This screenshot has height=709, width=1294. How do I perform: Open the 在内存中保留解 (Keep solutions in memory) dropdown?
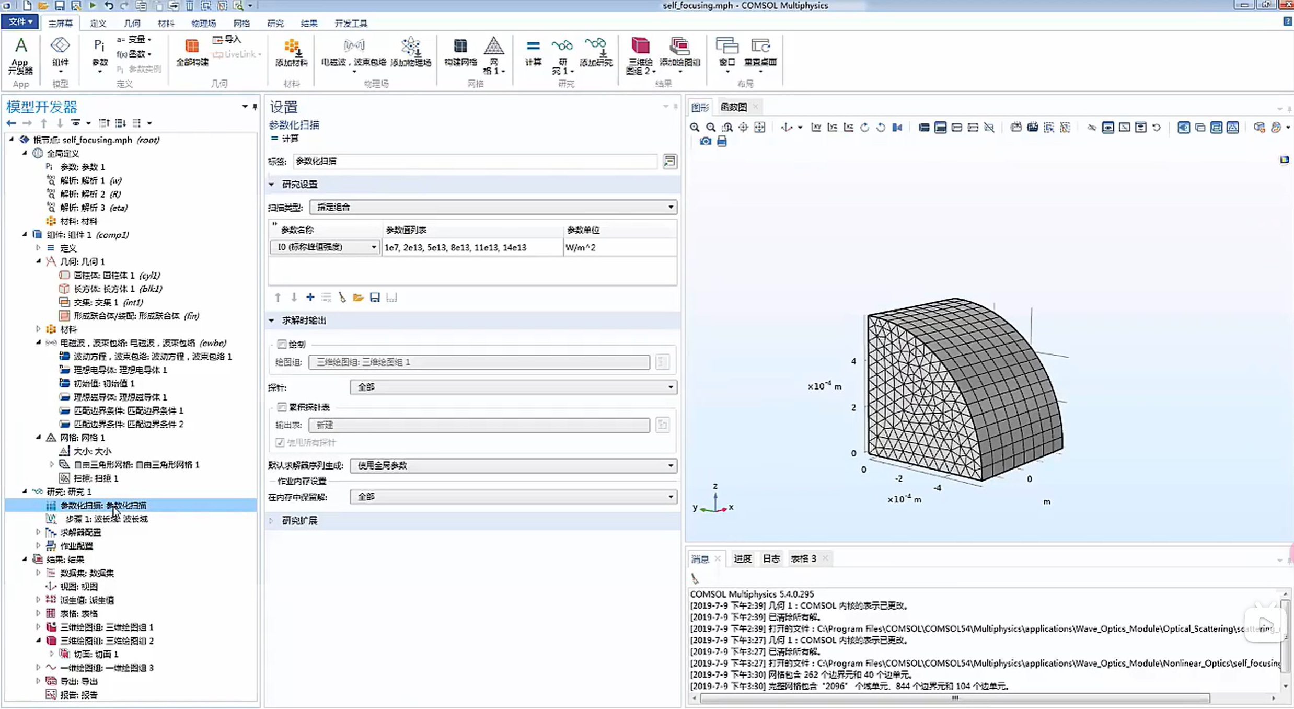(513, 497)
